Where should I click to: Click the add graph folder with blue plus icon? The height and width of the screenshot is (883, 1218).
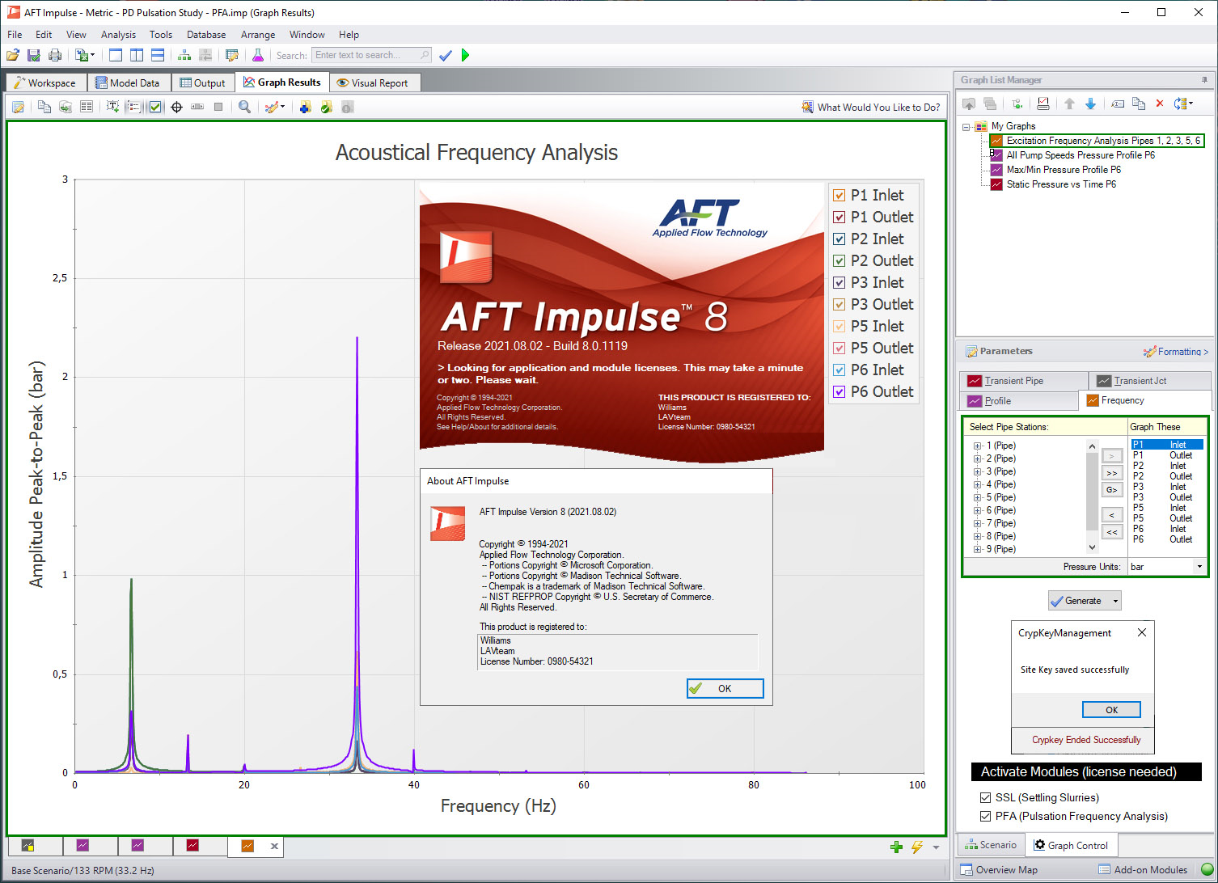(305, 107)
